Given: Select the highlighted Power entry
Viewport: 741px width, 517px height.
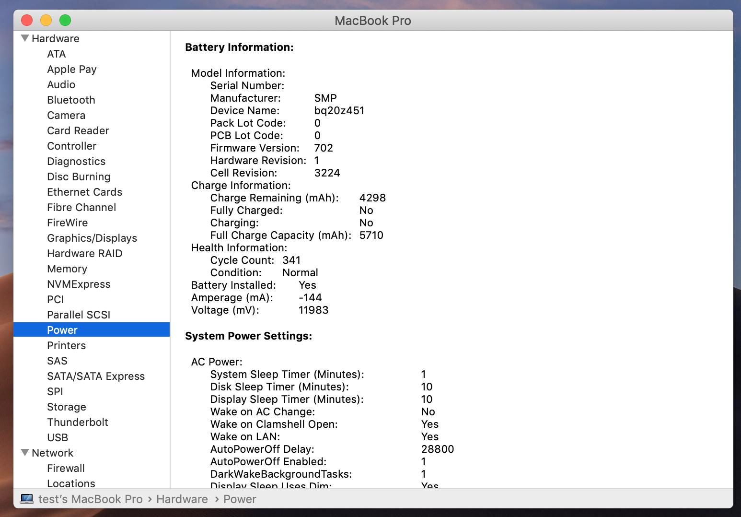Looking at the screenshot, I should (92, 330).
